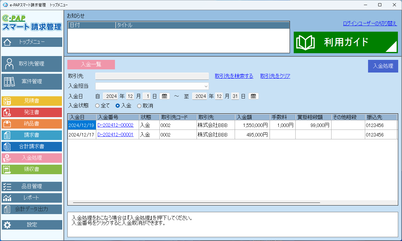This screenshot has height=241, width=402.
Task: Open the start date calendar picker
Action: click(164, 96)
